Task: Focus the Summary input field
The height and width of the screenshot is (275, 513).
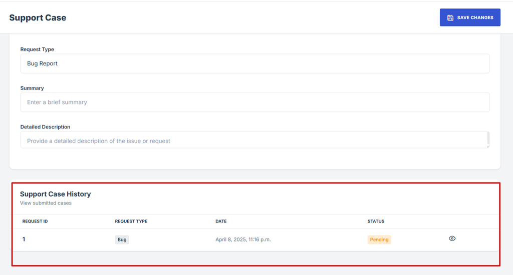Action: pos(254,102)
